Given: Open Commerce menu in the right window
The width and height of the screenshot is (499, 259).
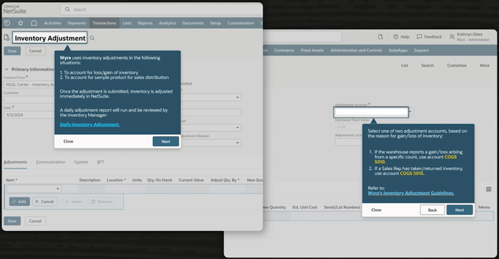Looking at the screenshot, I should (284, 50).
